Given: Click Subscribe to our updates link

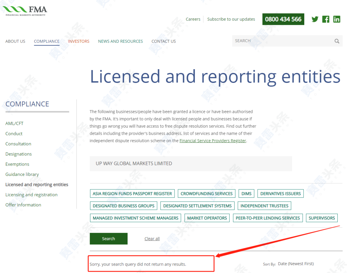Looking at the screenshot, I should pos(231,19).
